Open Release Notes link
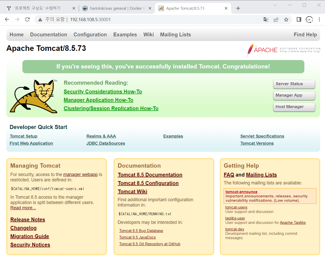Image resolution: width=325 pixels, height=261 pixels. [x=28, y=220]
